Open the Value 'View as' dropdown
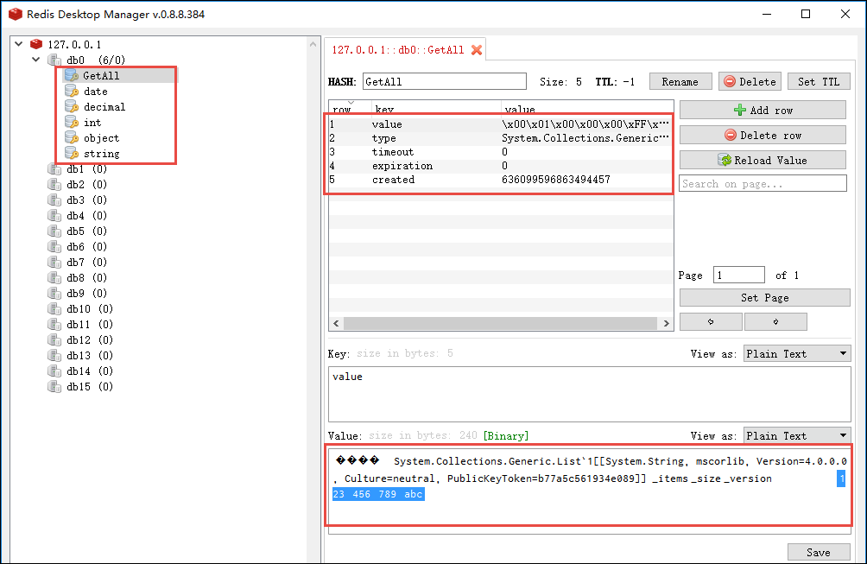The image size is (867, 564). 797,435
